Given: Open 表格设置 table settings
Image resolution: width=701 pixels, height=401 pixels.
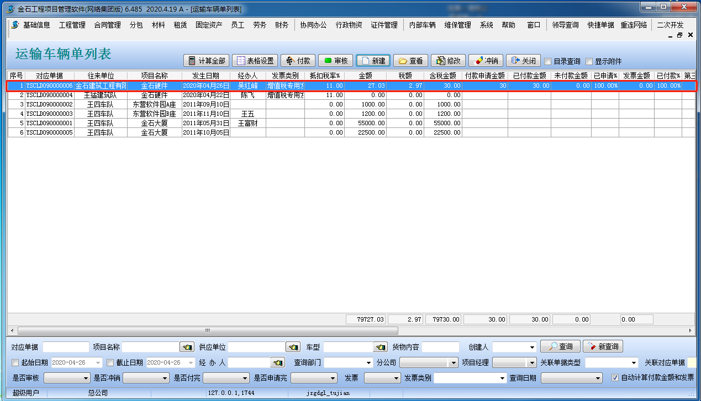Looking at the screenshot, I should (x=254, y=61).
